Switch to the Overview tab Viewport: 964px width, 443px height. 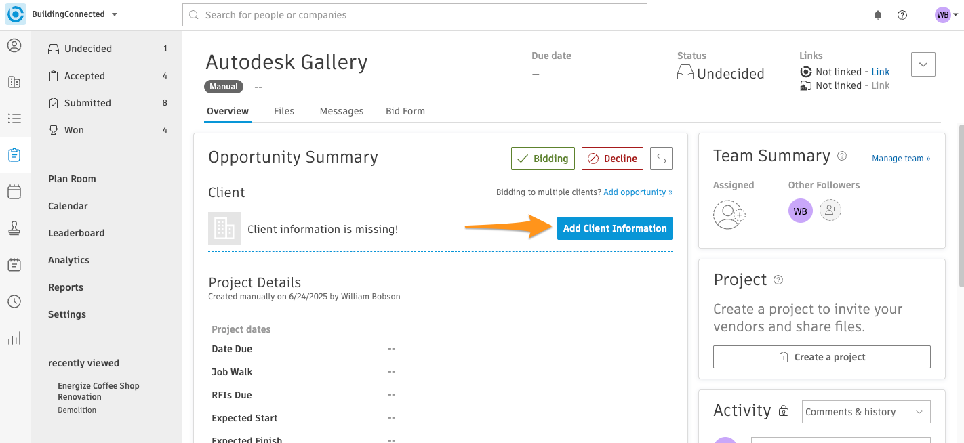pos(228,111)
